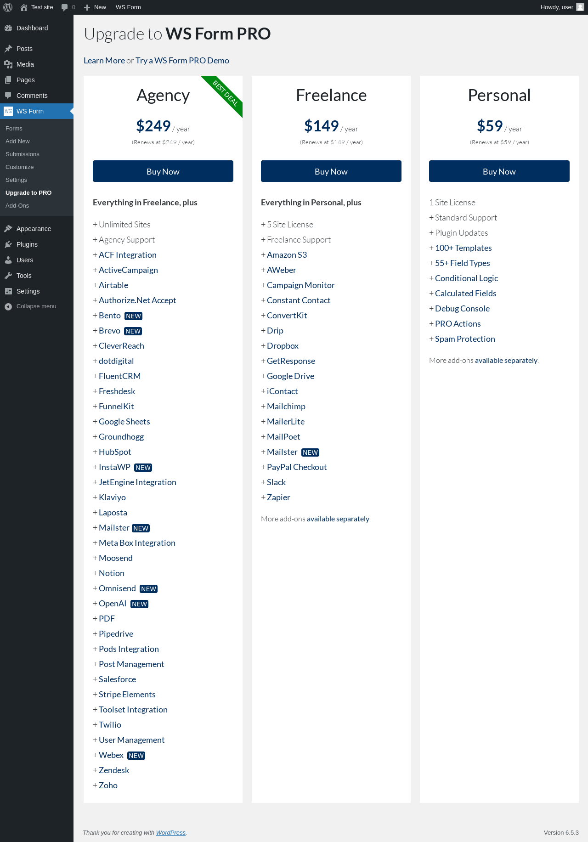
Task: Open the Google Sheets add-on link
Action: click(x=124, y=422)
